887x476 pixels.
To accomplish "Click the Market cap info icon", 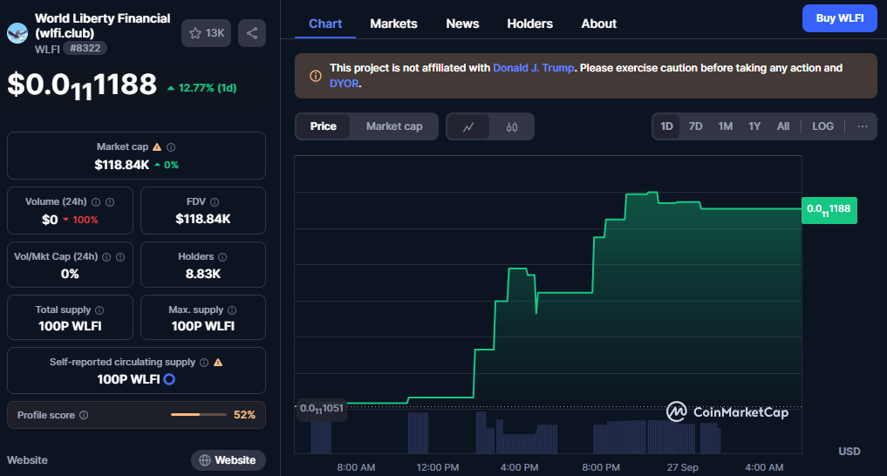I will coord(171,148).
